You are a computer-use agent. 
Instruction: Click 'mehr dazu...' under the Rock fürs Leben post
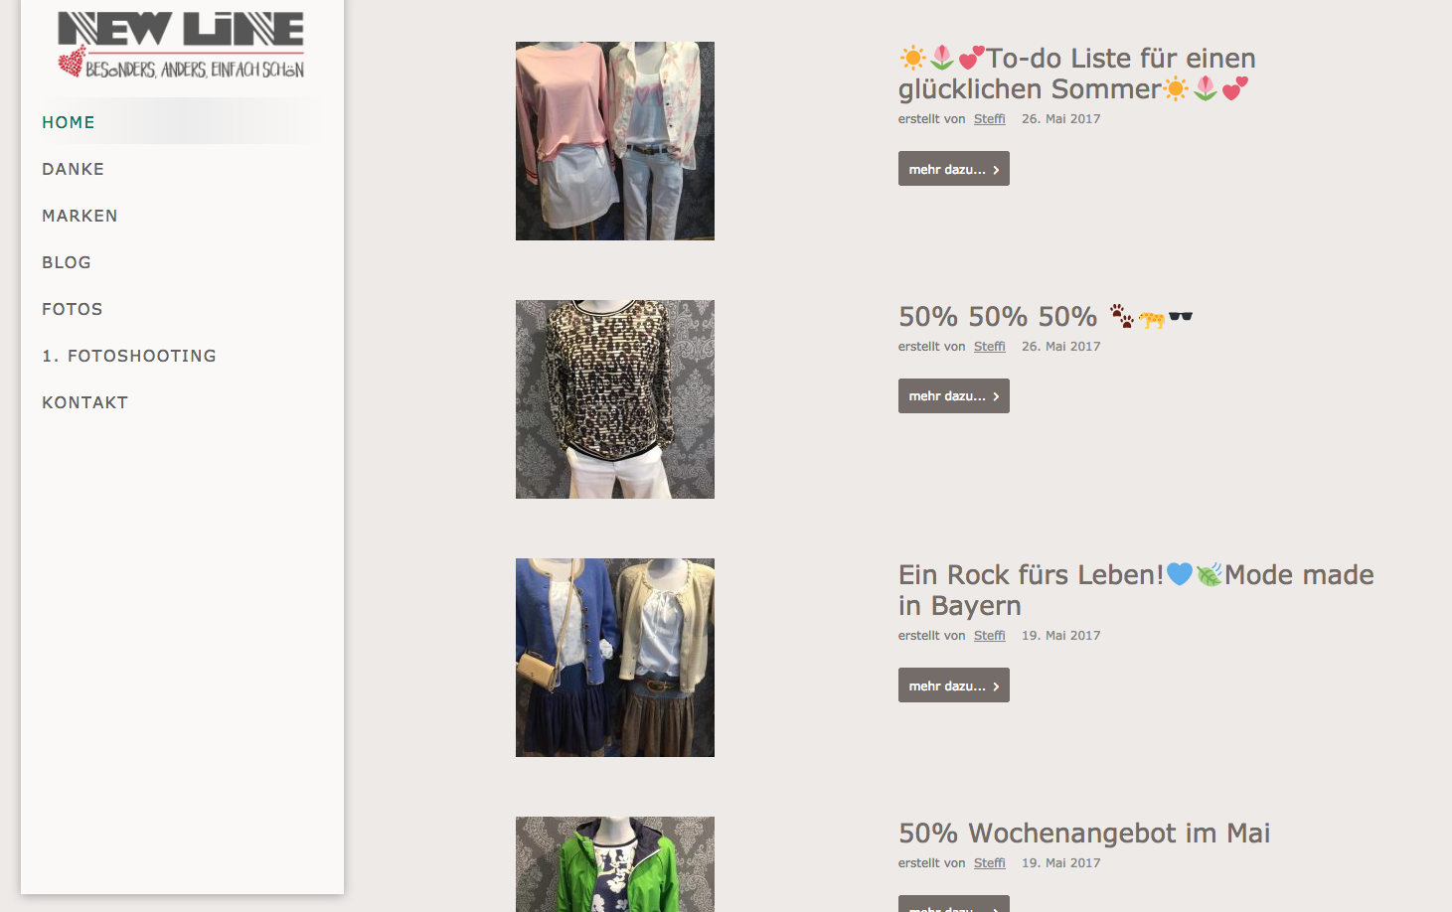(954, 685)
